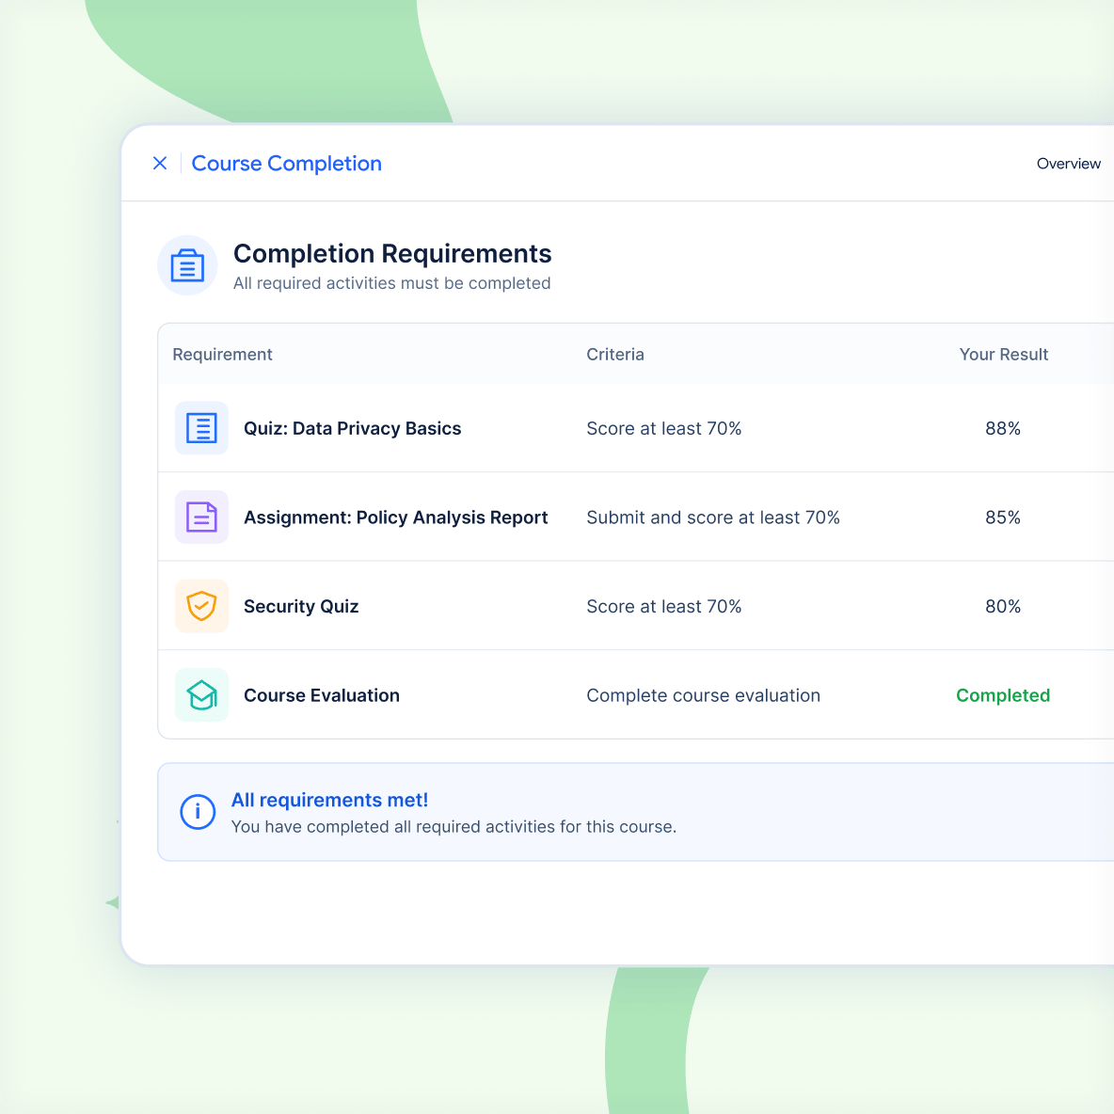The height and width of the screenshot is (1114, 1114).
Task: Click the green Completed status
Action: (1002, 694)
